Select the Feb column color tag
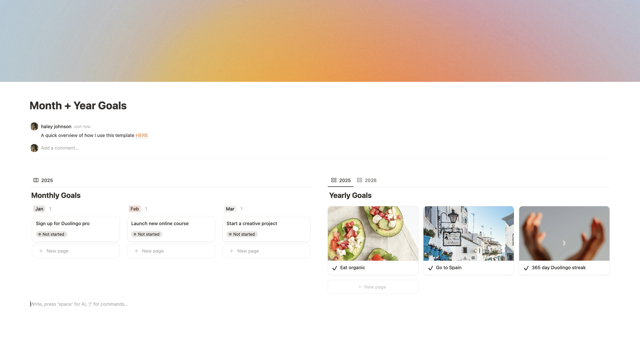Screen dimensions: 640x348 [135, 209]
